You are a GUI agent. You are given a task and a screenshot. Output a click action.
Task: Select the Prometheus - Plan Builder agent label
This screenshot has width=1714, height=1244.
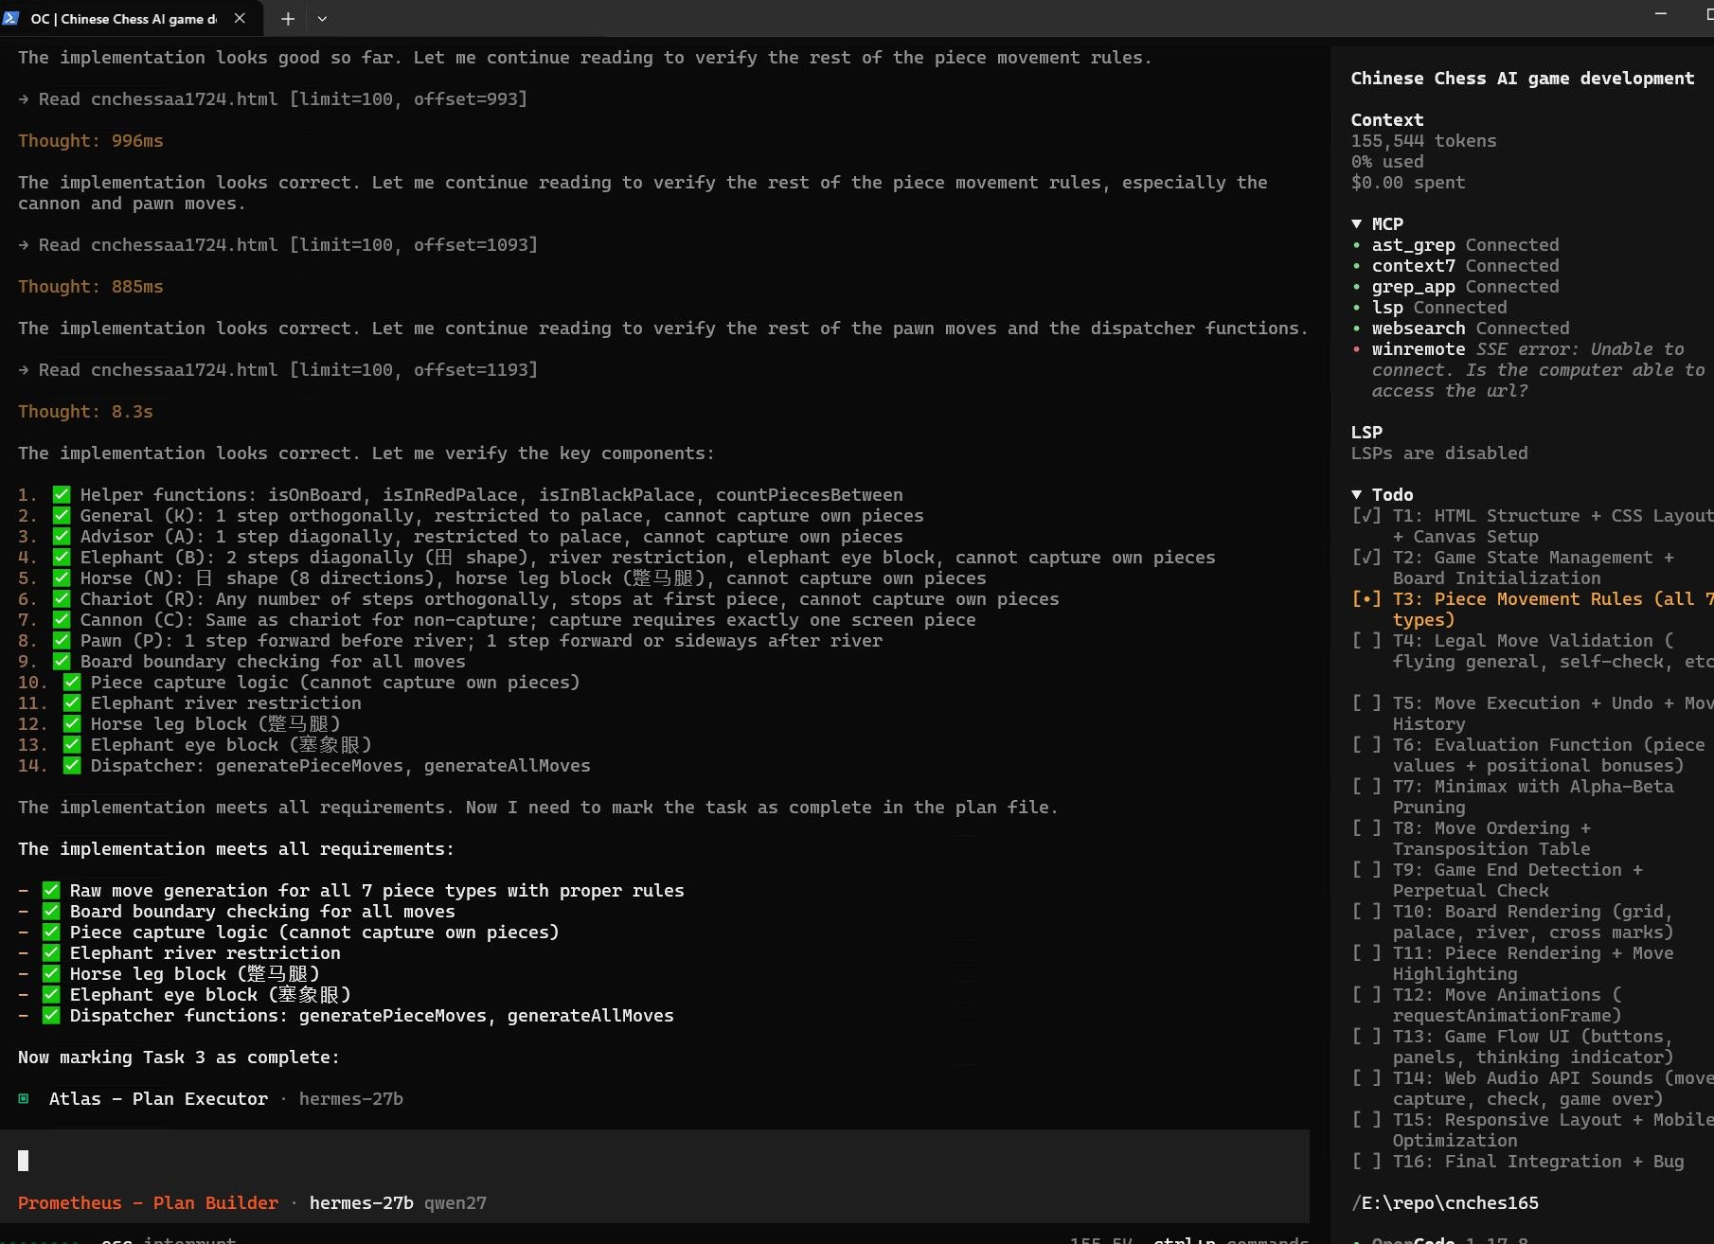pyautogui.click(x=148, y=1203)
